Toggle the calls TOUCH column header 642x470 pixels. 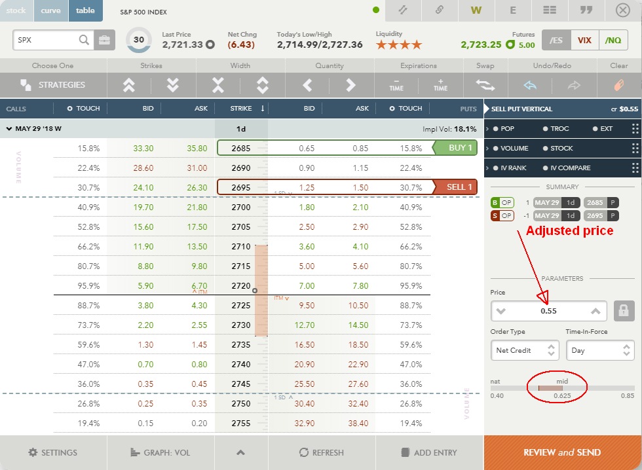point(84,109)
